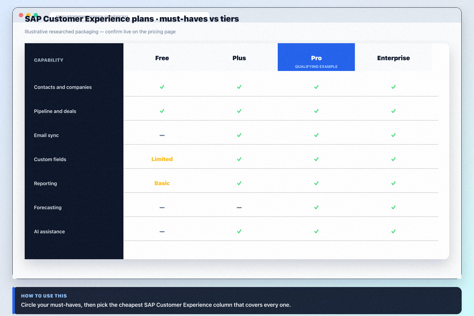
Task: Click the page title about SAP plans
Action: (x=132, y=19)
